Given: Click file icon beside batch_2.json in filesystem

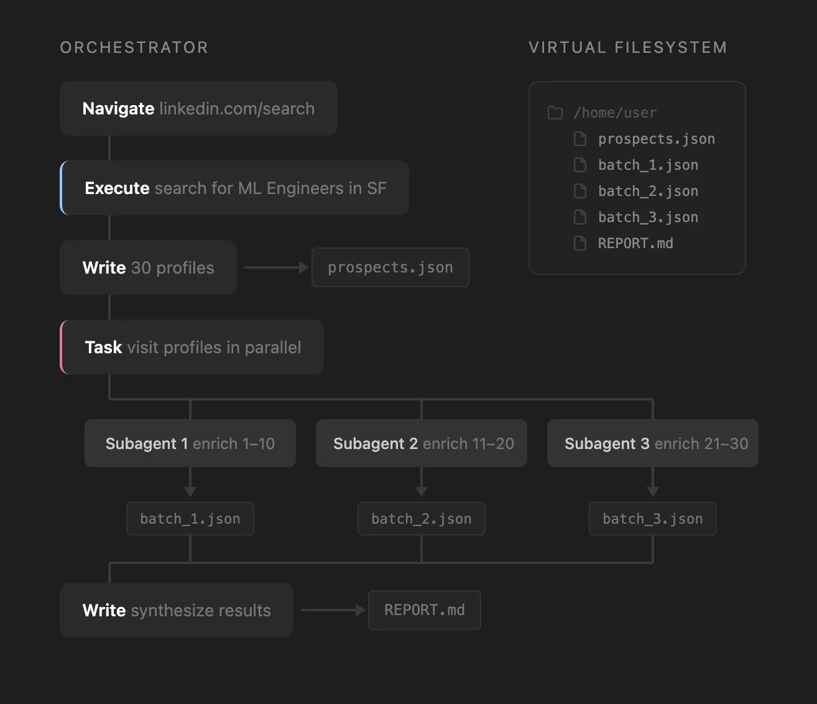Looking at the screenshot, I should tap(580, 191).
